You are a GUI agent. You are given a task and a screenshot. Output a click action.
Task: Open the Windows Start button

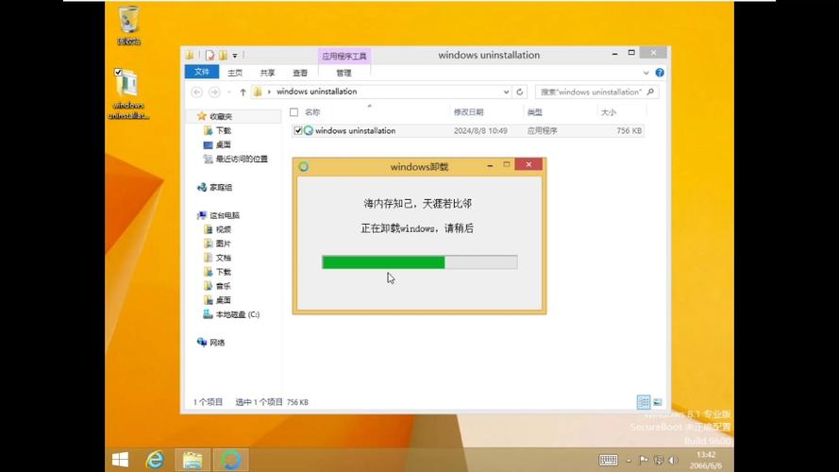tap(120, 460)
